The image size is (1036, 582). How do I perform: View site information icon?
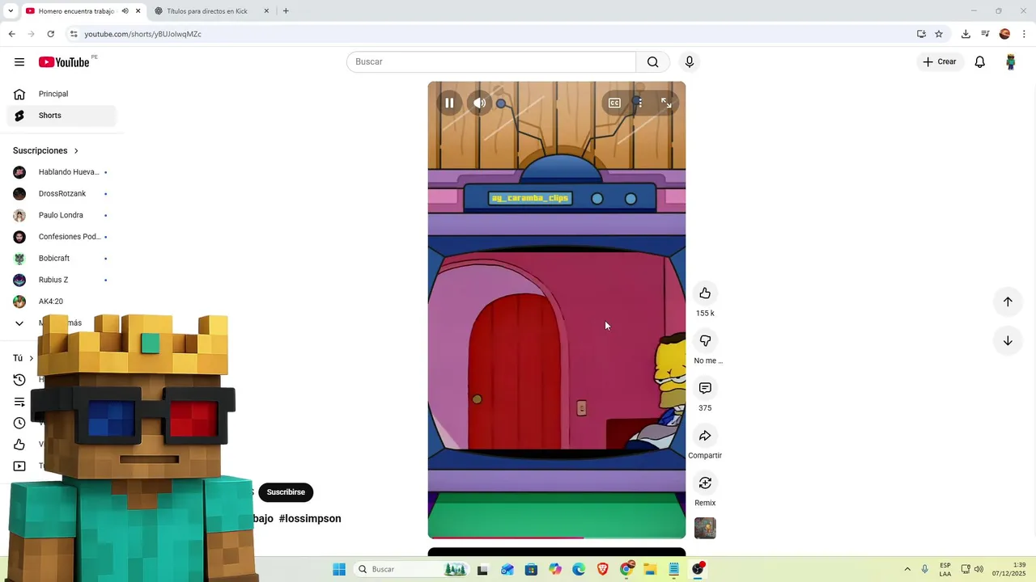74,34
